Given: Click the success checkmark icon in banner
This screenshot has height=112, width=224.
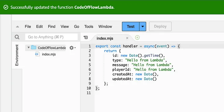Looking at the screenshot, I should pyautogui.click(x=6, y=7).
